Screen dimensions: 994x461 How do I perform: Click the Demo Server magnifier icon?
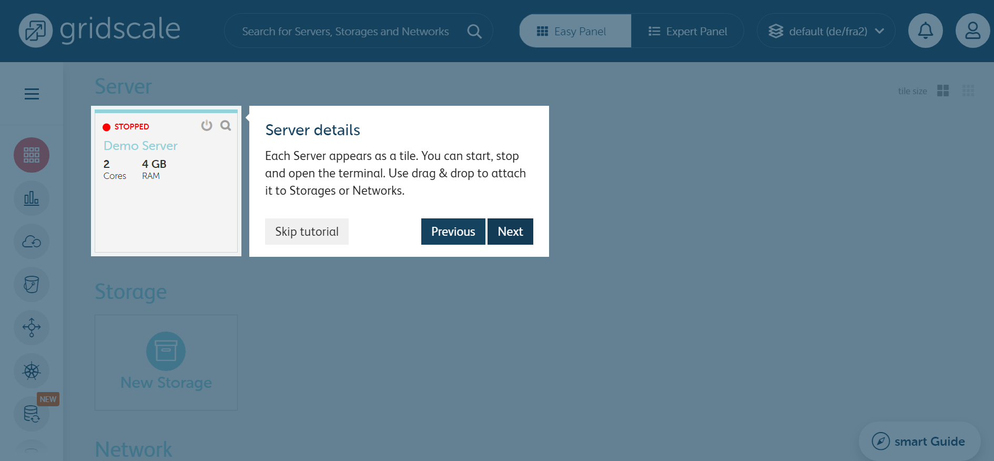tap(226, 125)
